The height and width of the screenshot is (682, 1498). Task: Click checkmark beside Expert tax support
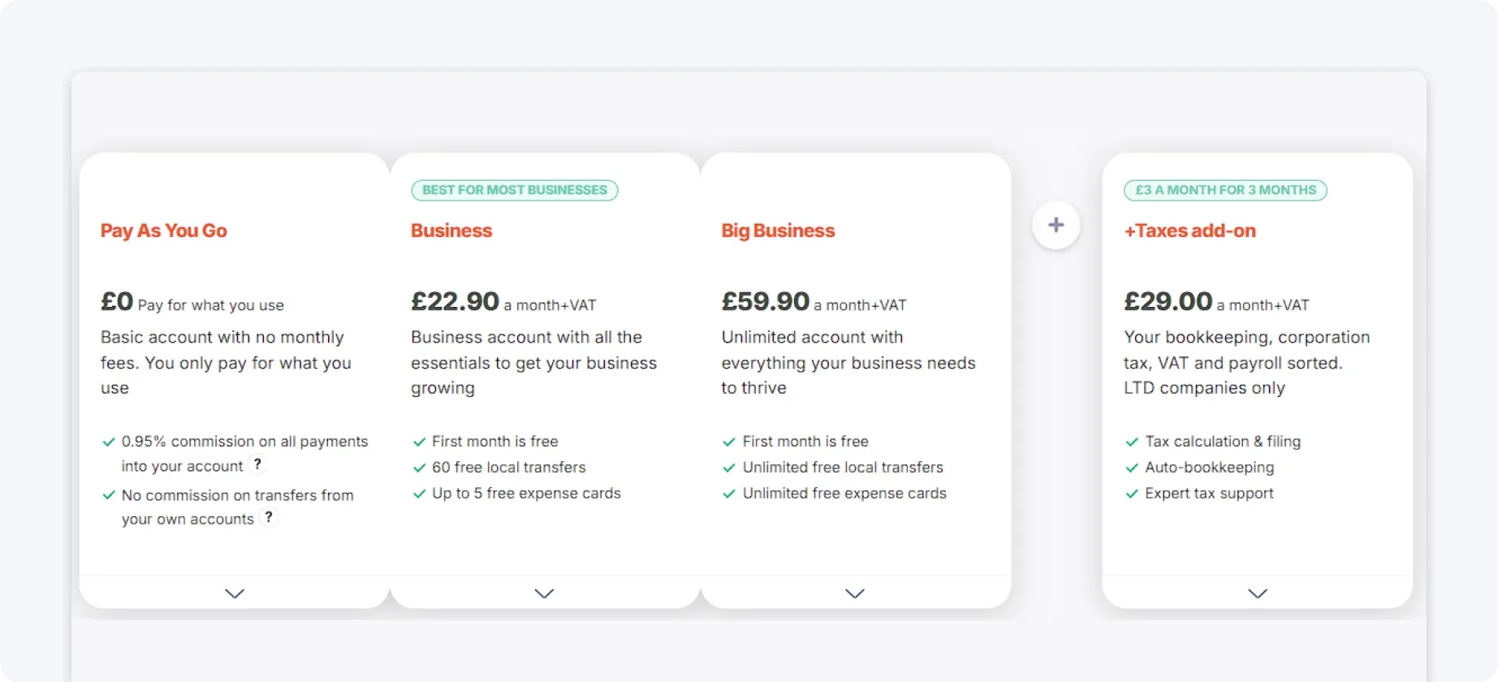(1132, 494)
